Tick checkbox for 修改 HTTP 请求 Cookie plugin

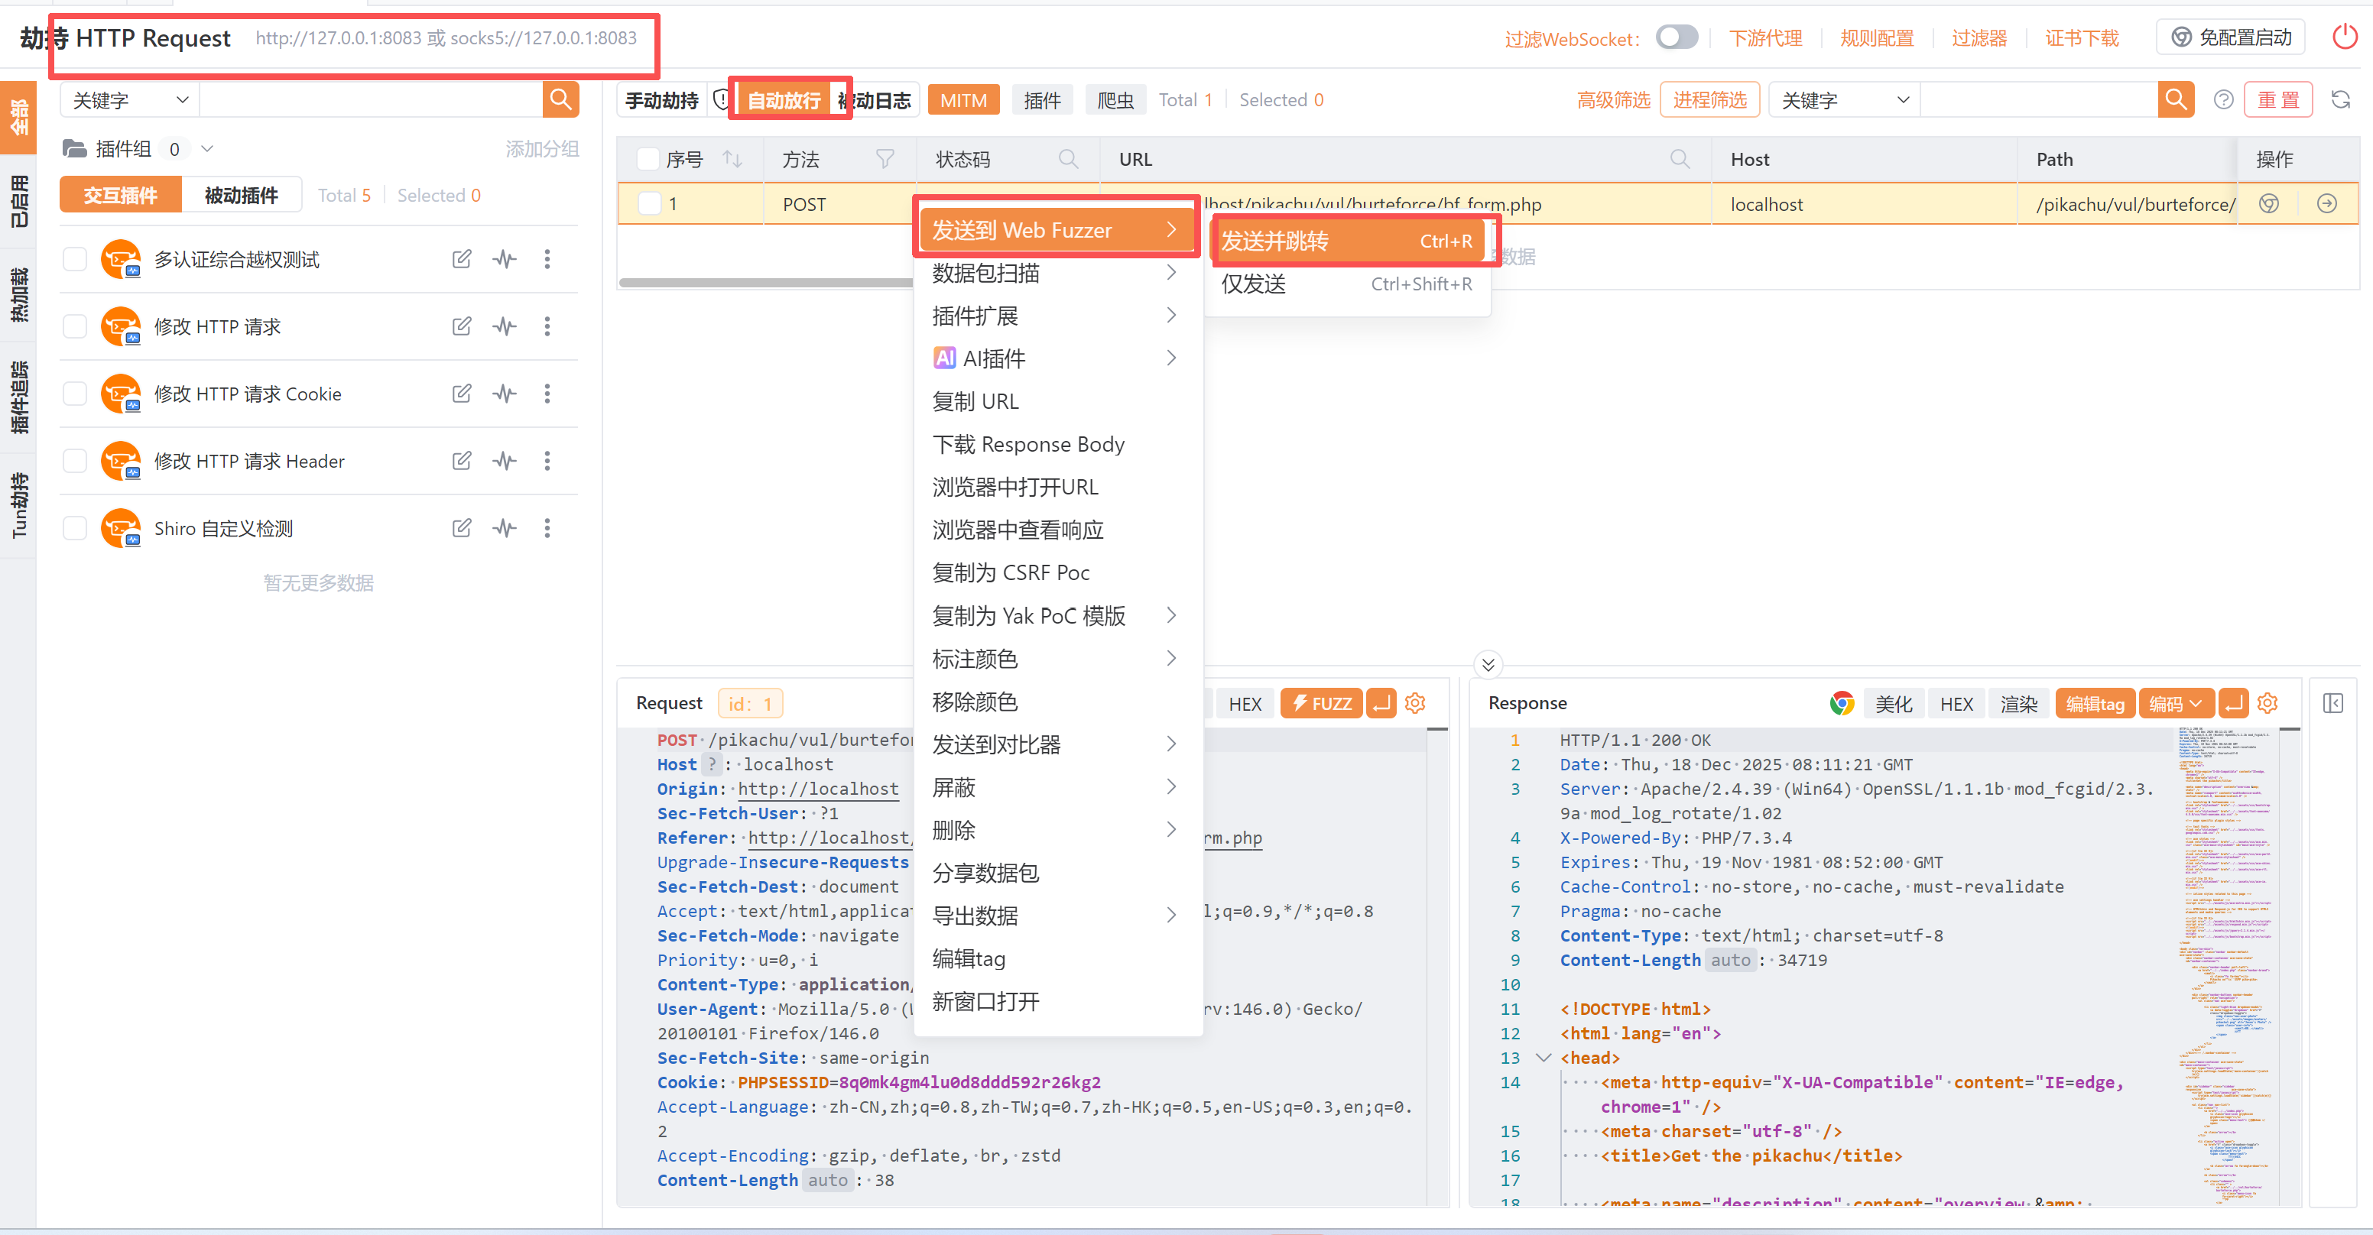pyautogui.click(x=75, y=394)
